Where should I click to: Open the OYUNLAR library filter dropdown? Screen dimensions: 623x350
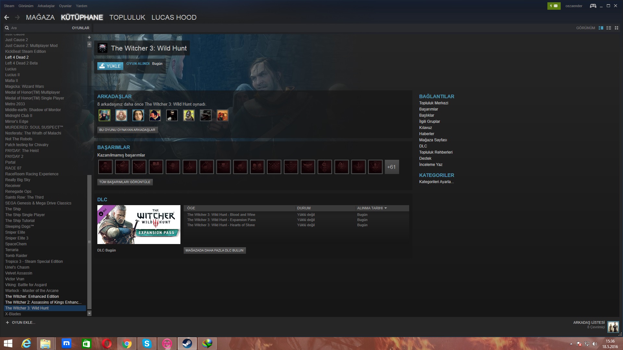pos(80,28)
